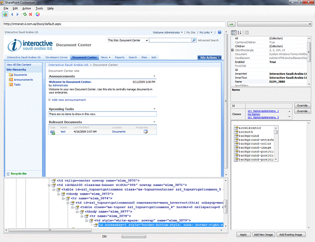The image size is (315, 242).
Task: Click the Tasks list icon in Site Hierarchy
Action: coord(11,85)
